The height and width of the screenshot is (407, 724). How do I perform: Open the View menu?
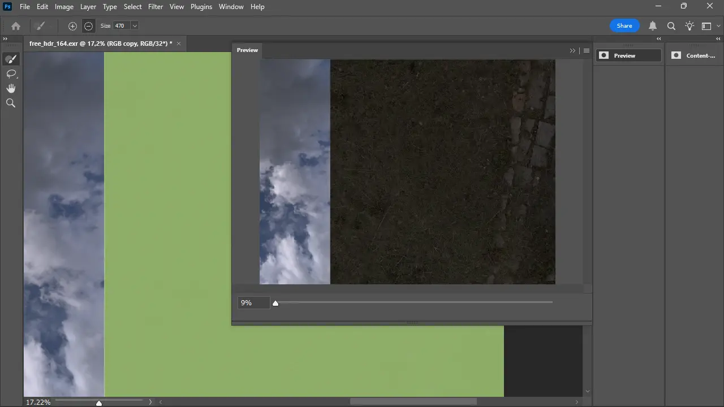pyautogui.click(x=176, y=7)
